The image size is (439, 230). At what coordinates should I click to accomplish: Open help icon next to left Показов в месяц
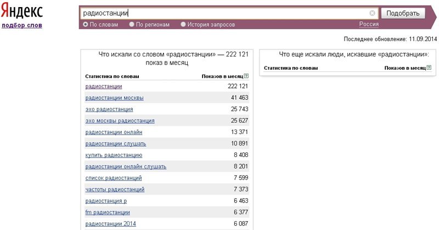pos(246,76)
